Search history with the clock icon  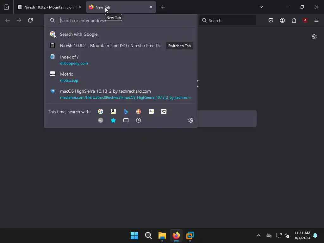tap(139, 120)
